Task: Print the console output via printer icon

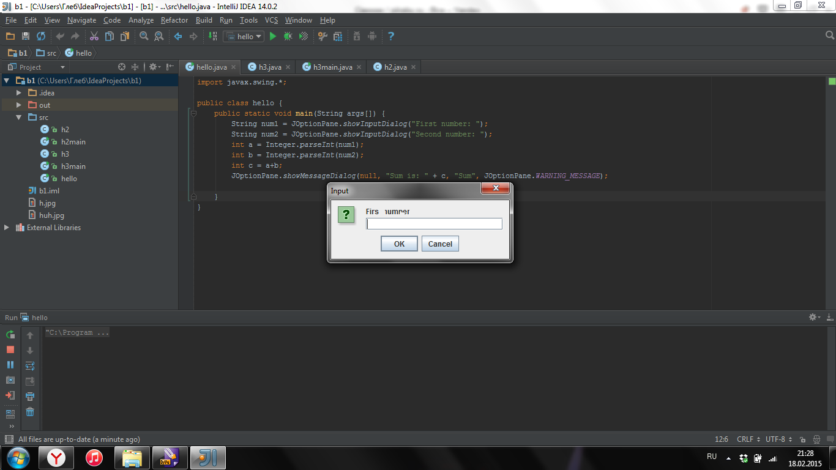Action: 30,397
